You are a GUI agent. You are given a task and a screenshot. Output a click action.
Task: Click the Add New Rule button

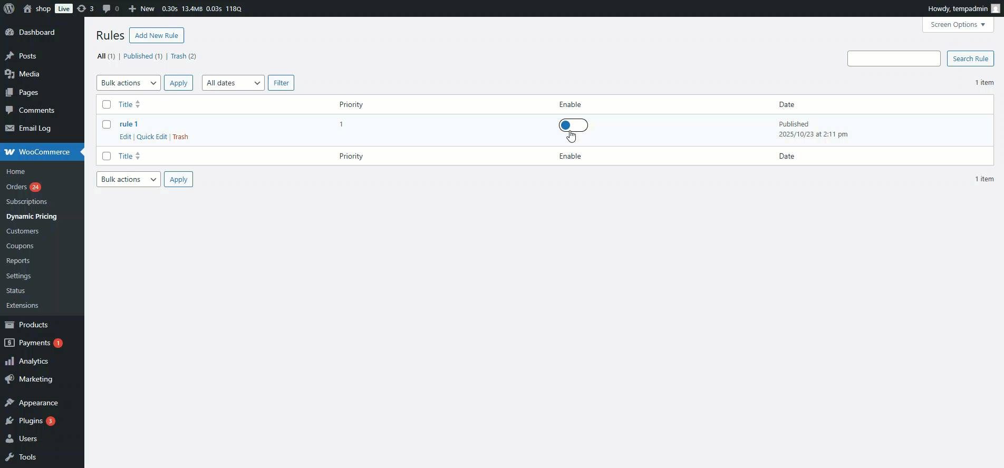click(x=156, y=35)
